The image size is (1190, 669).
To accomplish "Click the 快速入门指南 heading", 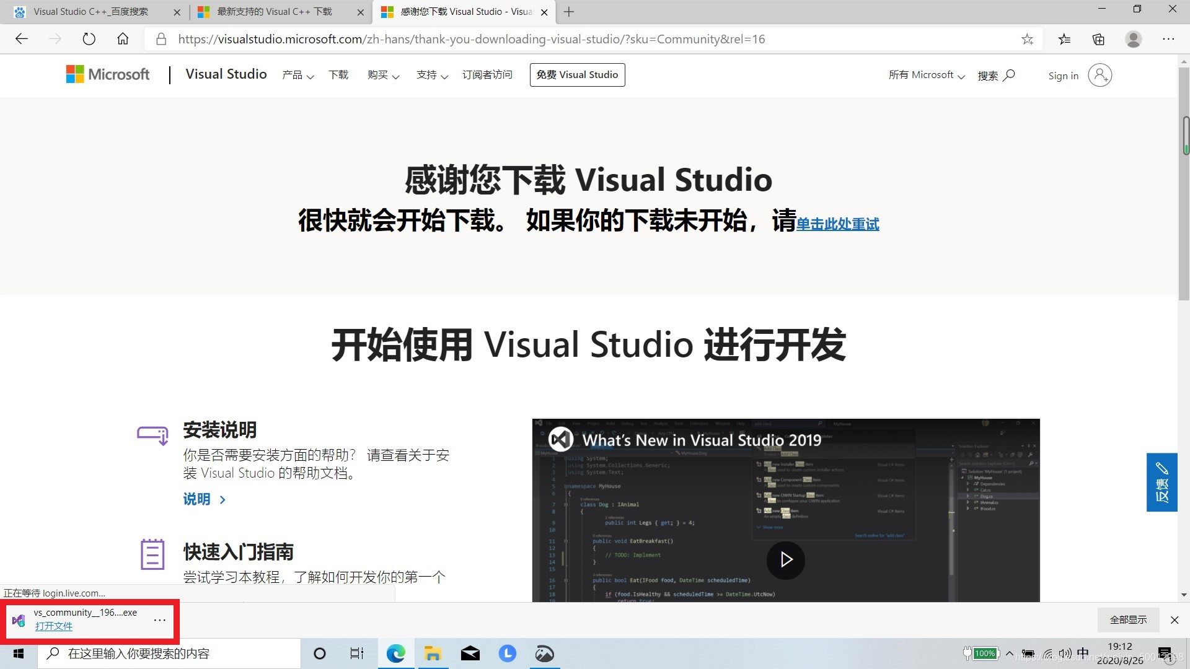I will [x=238, y=552].
